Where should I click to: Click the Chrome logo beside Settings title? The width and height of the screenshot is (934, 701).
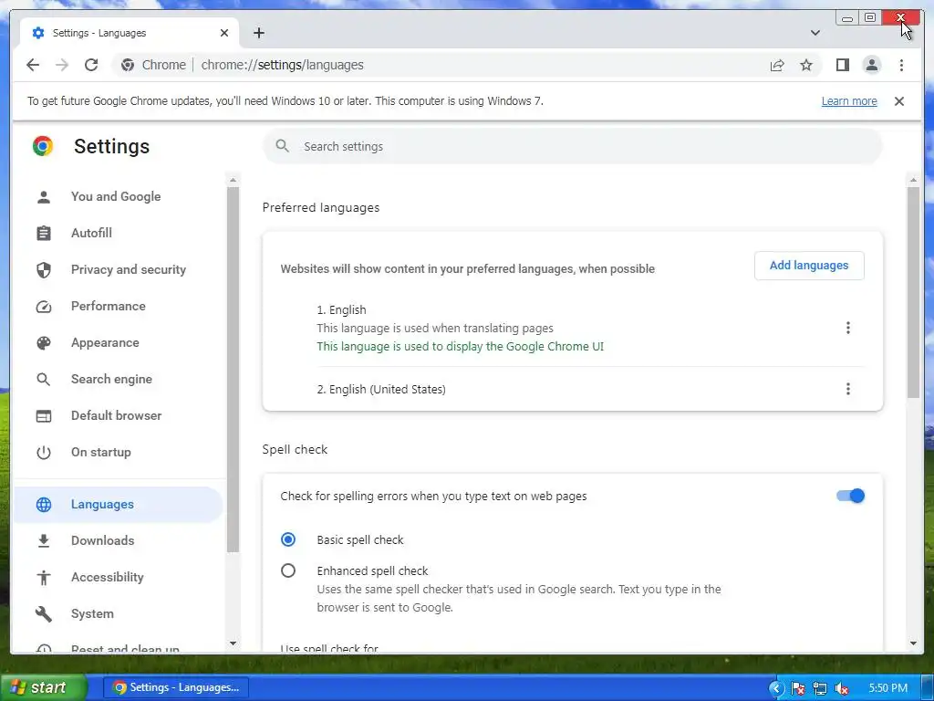click(43, 146)
